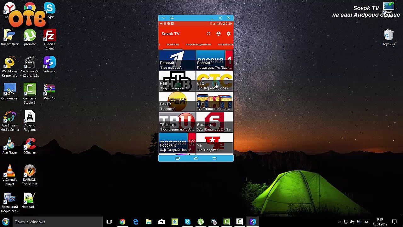Screen dimensions: 403x227
Task: Tap the Android back button
Action: pos(214,159)
